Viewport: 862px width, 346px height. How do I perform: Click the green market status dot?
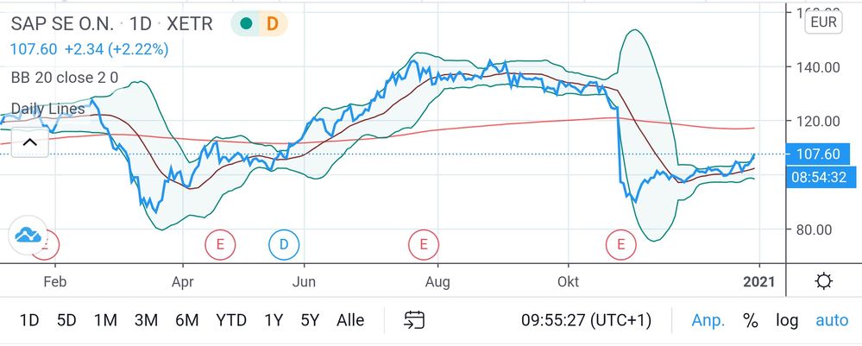(247, 24)
